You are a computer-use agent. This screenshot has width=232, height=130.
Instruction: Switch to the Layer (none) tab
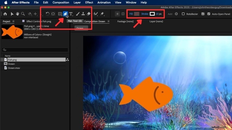156,21
